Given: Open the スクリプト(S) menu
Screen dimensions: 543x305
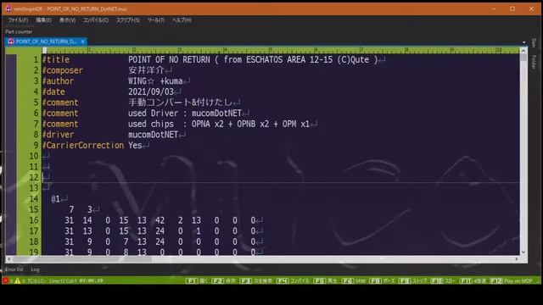Looking at the screenshot, I should pyautogui.click(x=128, y=20).
